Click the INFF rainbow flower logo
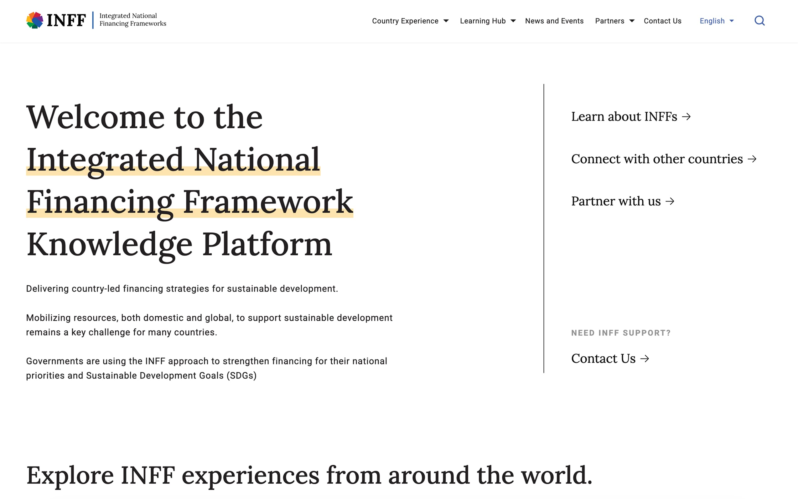This screenshot has height=499, width=798. 34,21
